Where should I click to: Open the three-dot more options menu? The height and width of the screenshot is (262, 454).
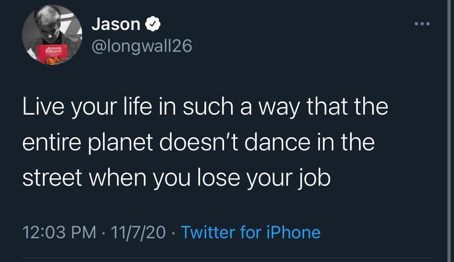point(423,24)
